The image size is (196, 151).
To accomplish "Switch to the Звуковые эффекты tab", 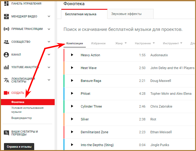I will pyautogui.click(x=130, y=14).
